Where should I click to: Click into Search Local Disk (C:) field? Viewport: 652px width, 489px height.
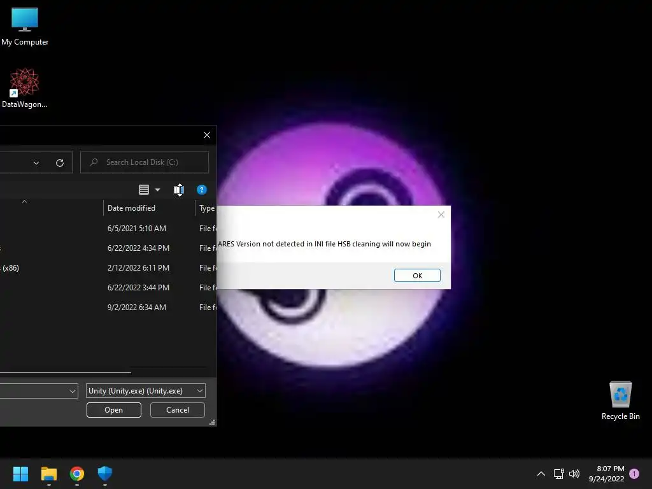145,162
